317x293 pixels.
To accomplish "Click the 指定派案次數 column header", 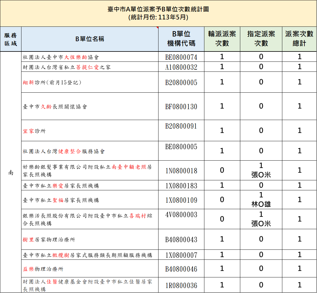I will [x=261, y=39].
